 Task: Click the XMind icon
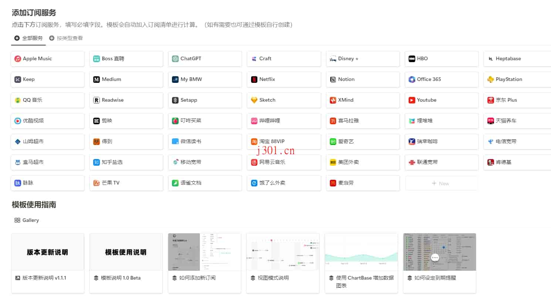(333, 100)
